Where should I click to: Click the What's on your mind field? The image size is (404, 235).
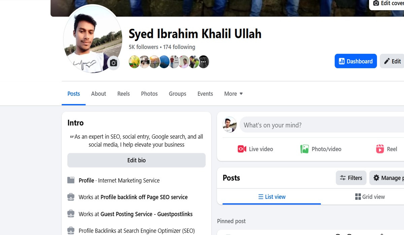tap(320, 125)
